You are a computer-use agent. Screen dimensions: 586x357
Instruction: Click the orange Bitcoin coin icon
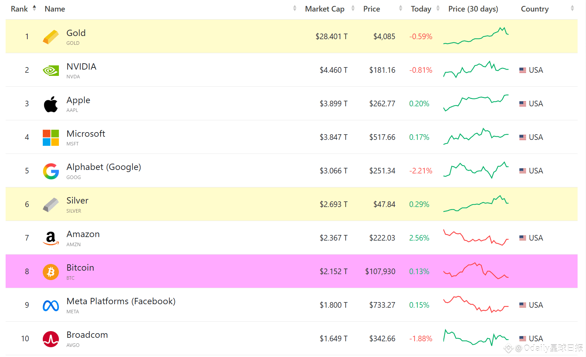(51, 272)
